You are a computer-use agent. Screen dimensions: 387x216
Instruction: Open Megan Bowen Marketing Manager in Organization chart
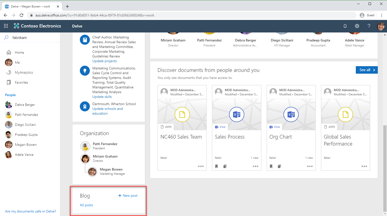106,172
